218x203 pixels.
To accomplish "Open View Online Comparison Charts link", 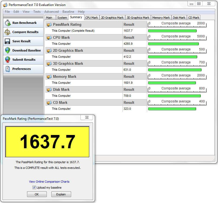I will click(49, 182).
